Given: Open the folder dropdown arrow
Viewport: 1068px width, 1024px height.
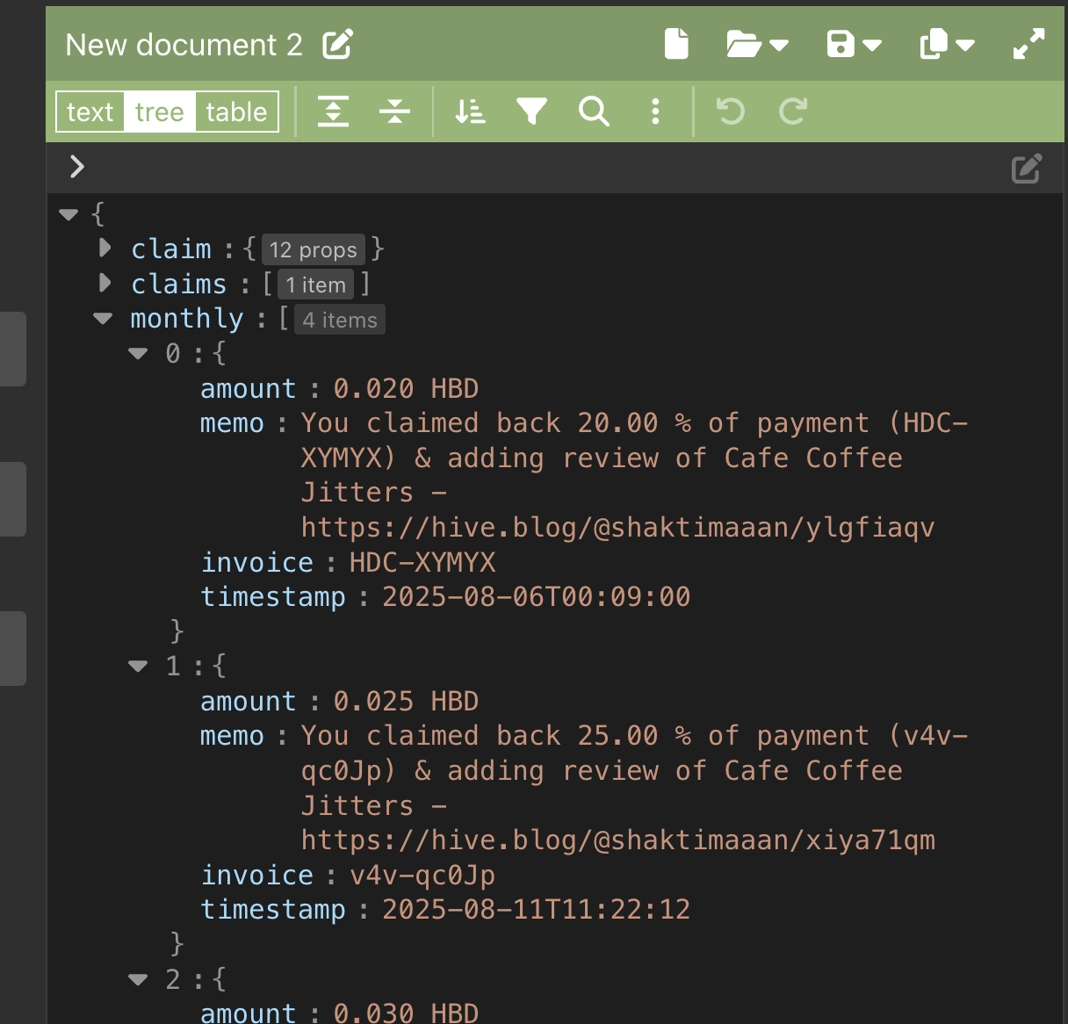Looking at the screenshot, I should 779,45.
